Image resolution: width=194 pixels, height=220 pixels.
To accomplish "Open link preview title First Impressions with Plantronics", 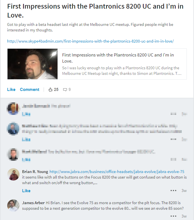I will click(118, 58).
